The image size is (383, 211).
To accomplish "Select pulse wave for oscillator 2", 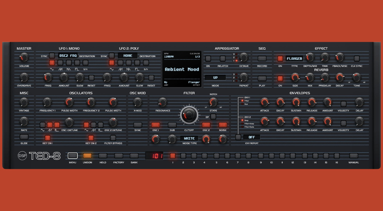I will 100,125.
